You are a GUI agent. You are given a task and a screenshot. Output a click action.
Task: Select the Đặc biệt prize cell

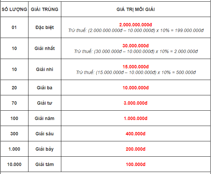[x=45, y=27]
